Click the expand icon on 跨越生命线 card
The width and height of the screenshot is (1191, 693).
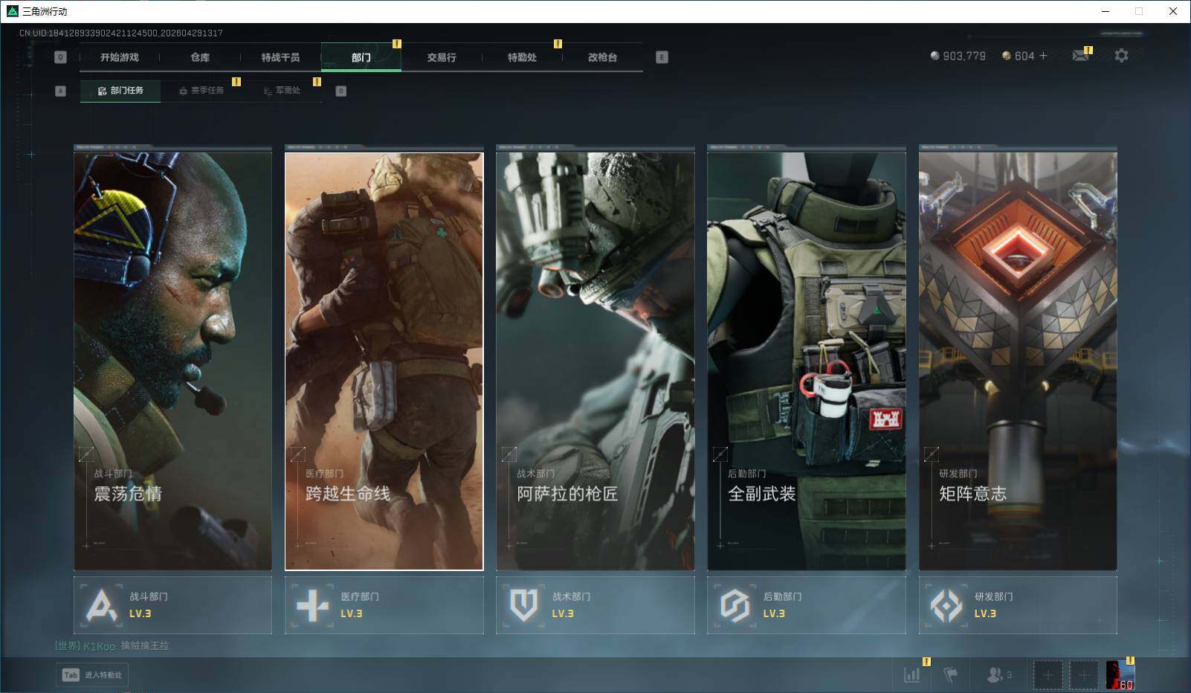[x=297, y=454]
